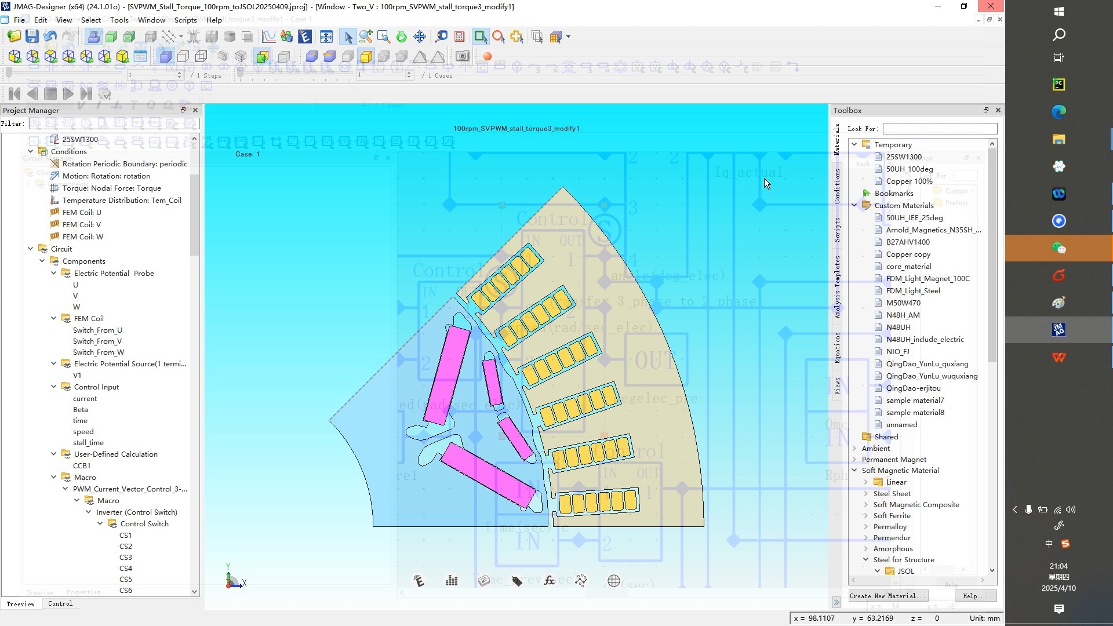The width and height of the screenshot is (1113, 626).
Task: Collapse the Custom Materials folder
Action: click(854, 205)
